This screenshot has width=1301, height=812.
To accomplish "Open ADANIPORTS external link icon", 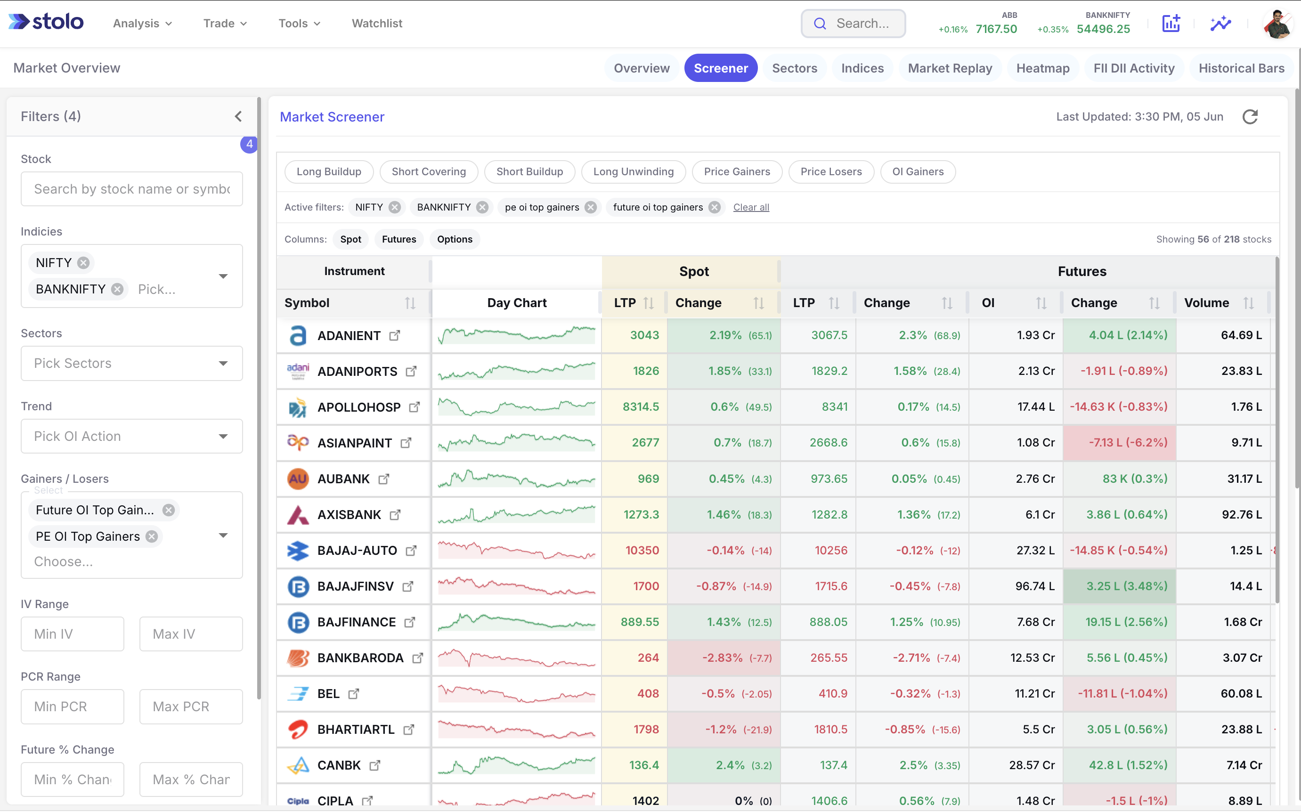I will pos(411,371).
